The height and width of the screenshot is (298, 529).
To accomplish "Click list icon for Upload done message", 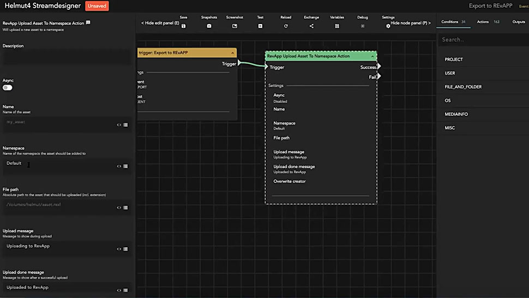I will [x=125, y=290].
